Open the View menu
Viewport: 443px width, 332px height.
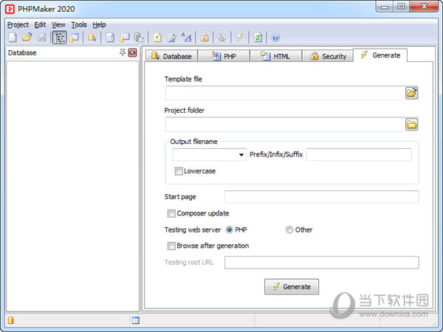[x=58, y=25]
